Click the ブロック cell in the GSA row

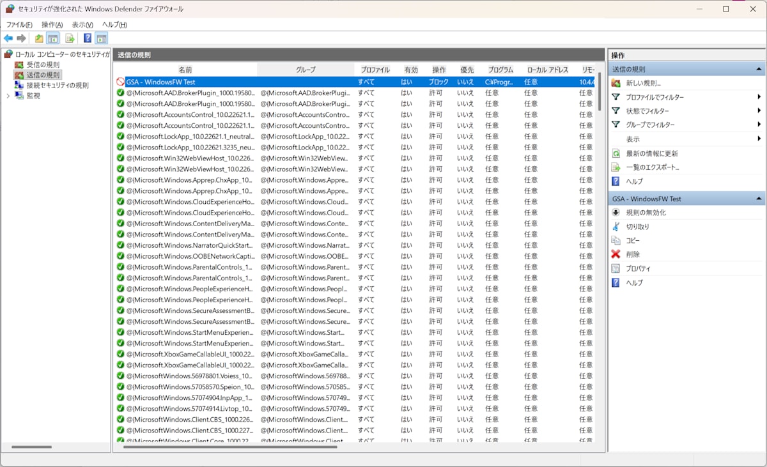pos(438,82)
